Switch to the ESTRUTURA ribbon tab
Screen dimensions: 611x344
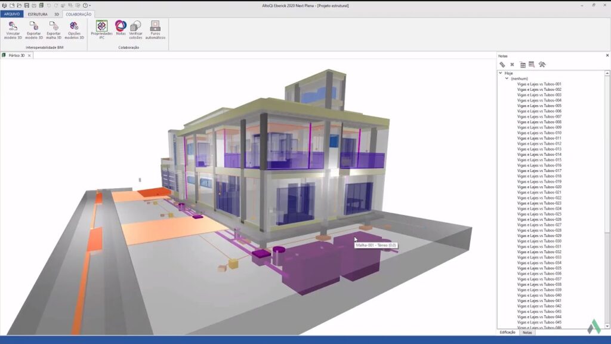37,14
